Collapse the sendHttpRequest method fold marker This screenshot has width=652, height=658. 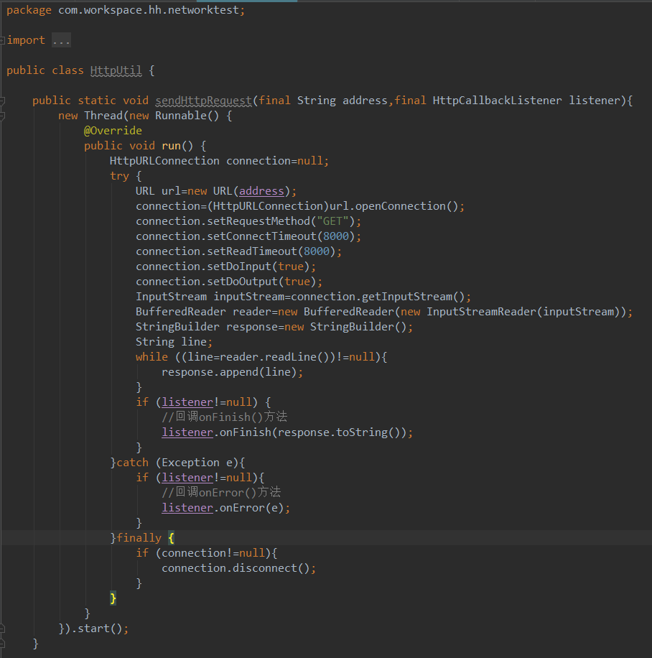point(2,101)
